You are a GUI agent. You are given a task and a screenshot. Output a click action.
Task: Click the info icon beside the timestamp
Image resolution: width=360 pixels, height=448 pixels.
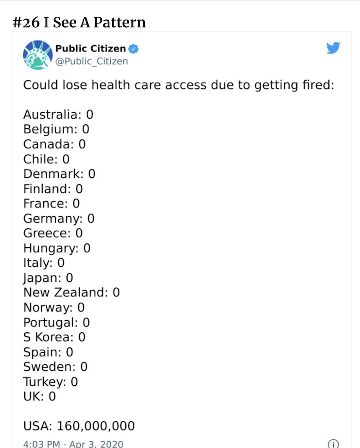[333, 443]
